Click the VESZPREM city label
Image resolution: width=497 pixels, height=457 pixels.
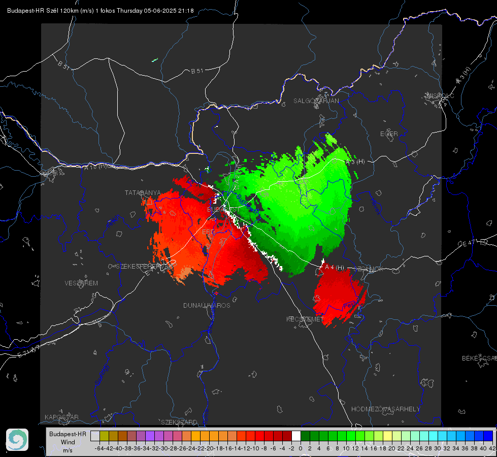coord(81,283)
